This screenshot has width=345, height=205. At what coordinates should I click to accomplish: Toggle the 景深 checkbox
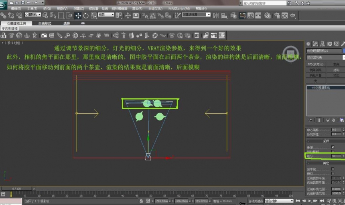333,147
